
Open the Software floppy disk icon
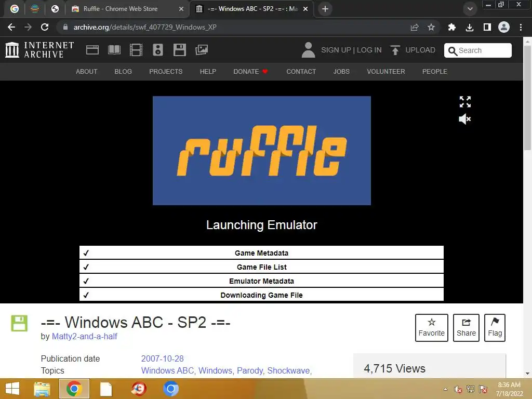click(x=179, y=50)
